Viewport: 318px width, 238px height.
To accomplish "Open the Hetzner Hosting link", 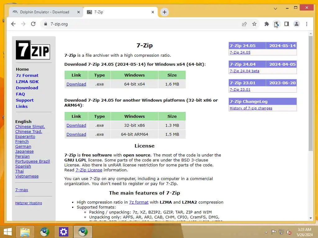I will [x=28, y=203].
